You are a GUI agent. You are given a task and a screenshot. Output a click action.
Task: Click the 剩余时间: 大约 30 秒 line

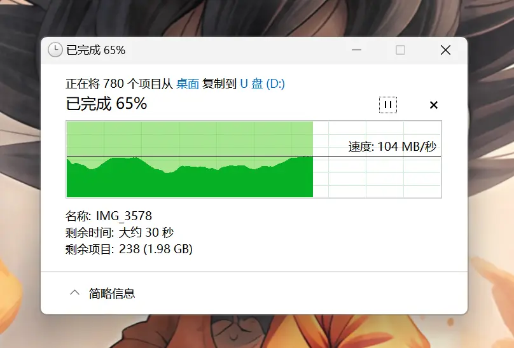click(120, 233)
